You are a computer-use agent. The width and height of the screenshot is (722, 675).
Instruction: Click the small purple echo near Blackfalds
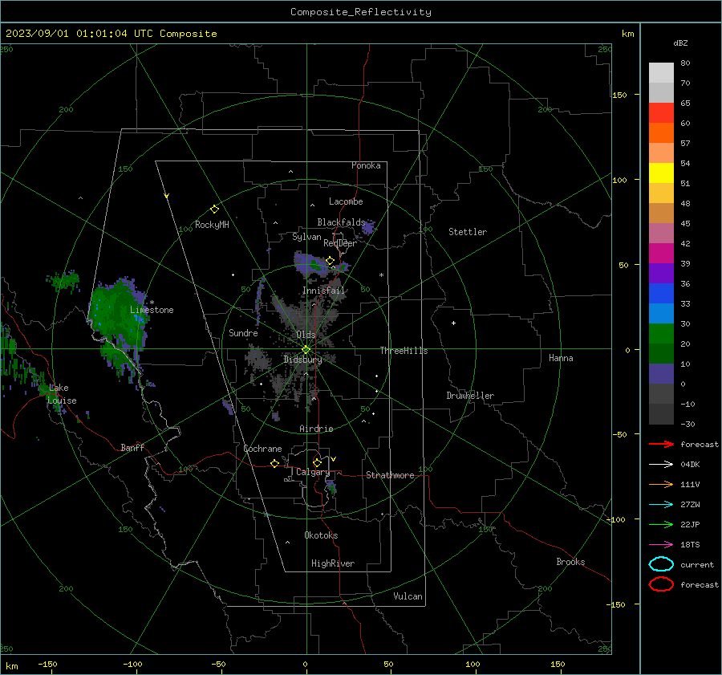tap(368, 228)
